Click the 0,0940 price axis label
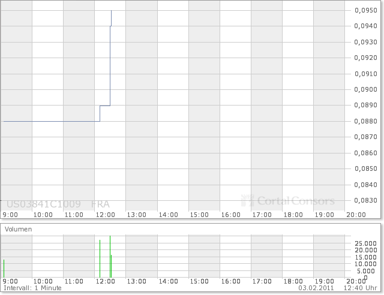Image resolution: width=384 pixels, height=295 pixels. tap(365, 26)
